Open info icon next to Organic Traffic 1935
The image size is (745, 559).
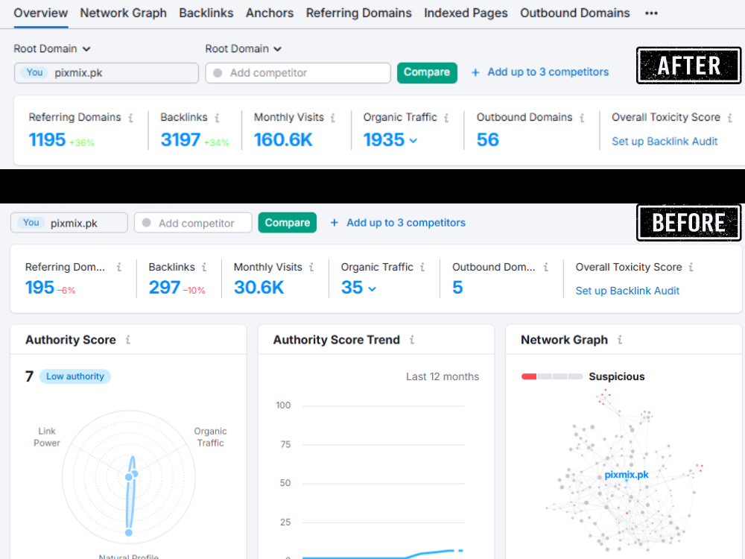[446, 118]
